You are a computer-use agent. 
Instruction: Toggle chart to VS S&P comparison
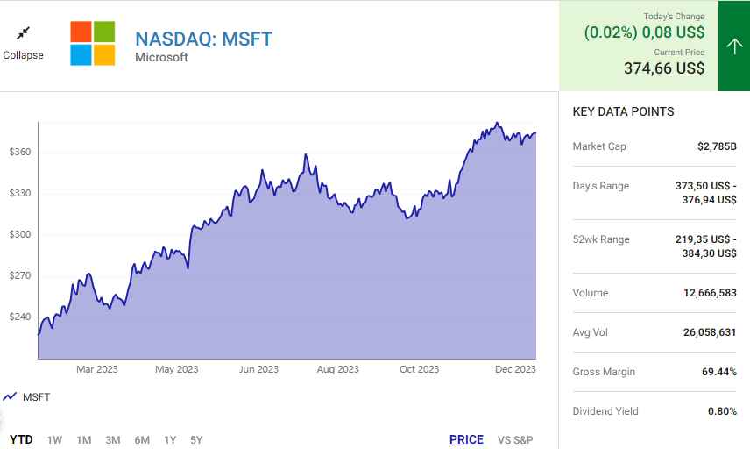point(515,439)
